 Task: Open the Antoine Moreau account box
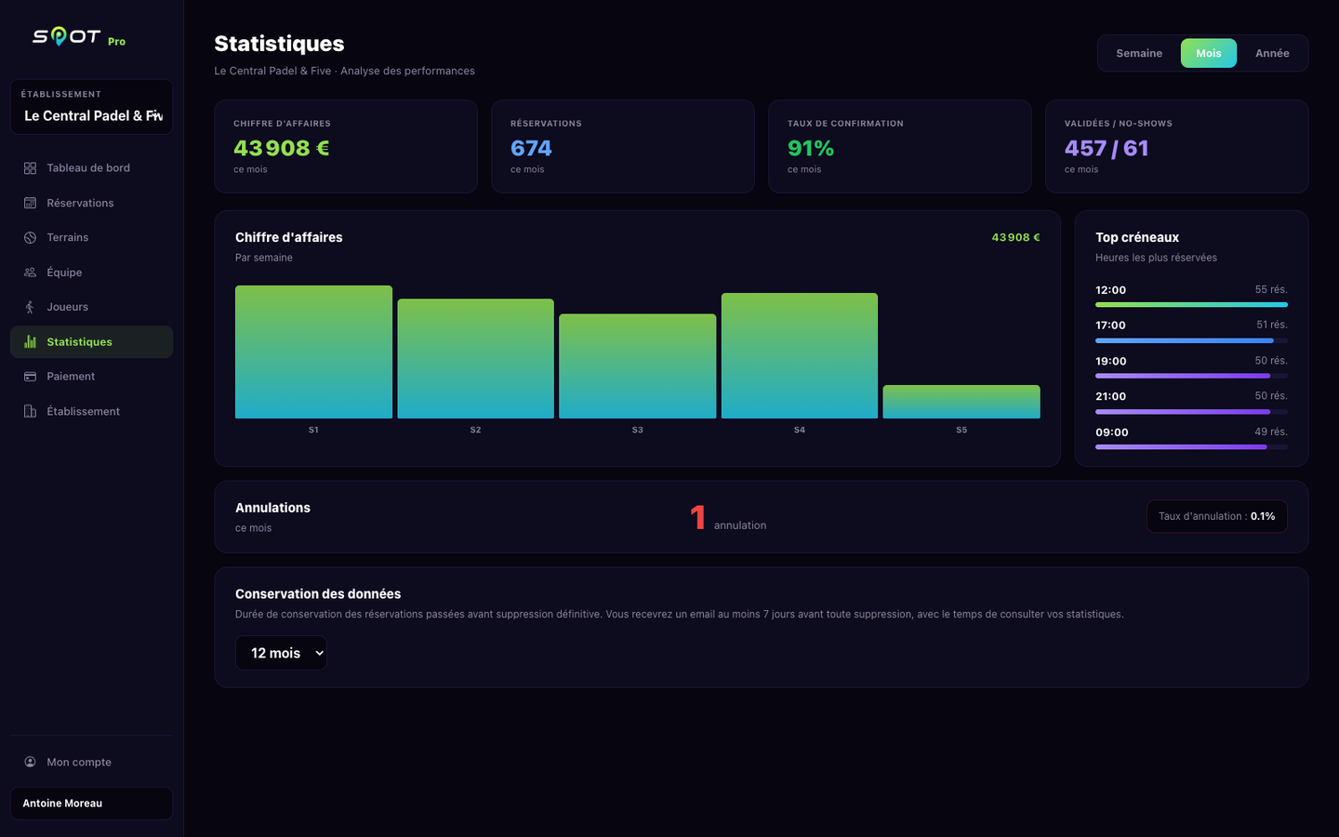point(91,804)
